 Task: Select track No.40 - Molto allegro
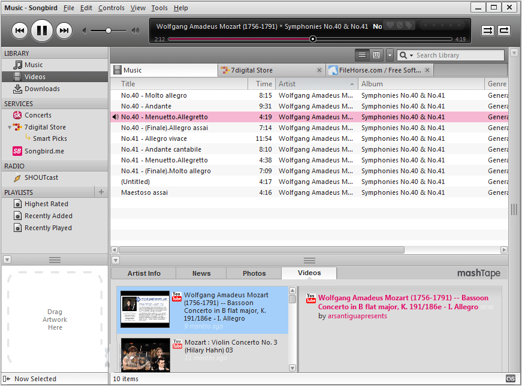(309, 95)
